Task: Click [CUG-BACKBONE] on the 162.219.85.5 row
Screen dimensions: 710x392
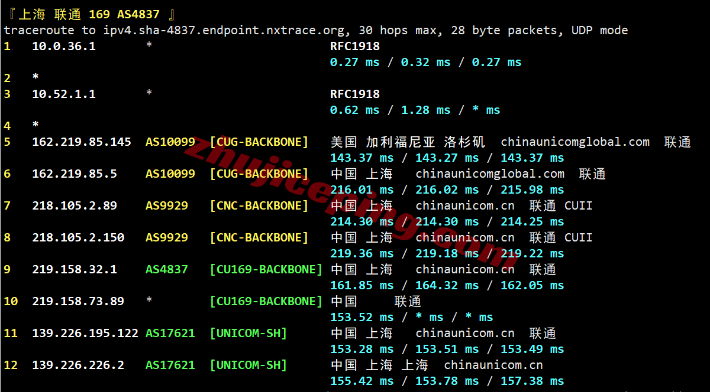Action: [x=259, y=174]
